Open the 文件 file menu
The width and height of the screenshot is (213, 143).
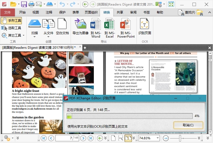7,12
